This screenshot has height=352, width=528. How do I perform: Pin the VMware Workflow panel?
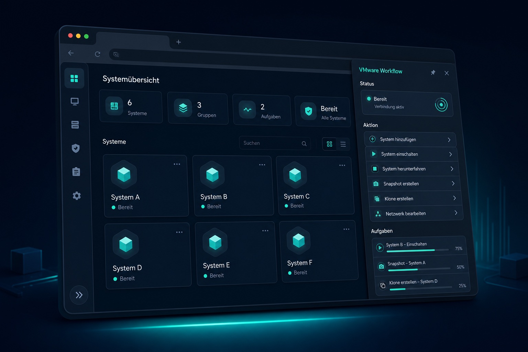click(x=433, y=73)
